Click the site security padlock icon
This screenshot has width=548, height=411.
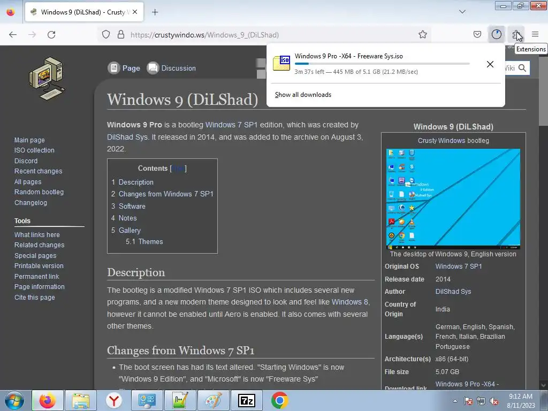click(x=121, y=35)
